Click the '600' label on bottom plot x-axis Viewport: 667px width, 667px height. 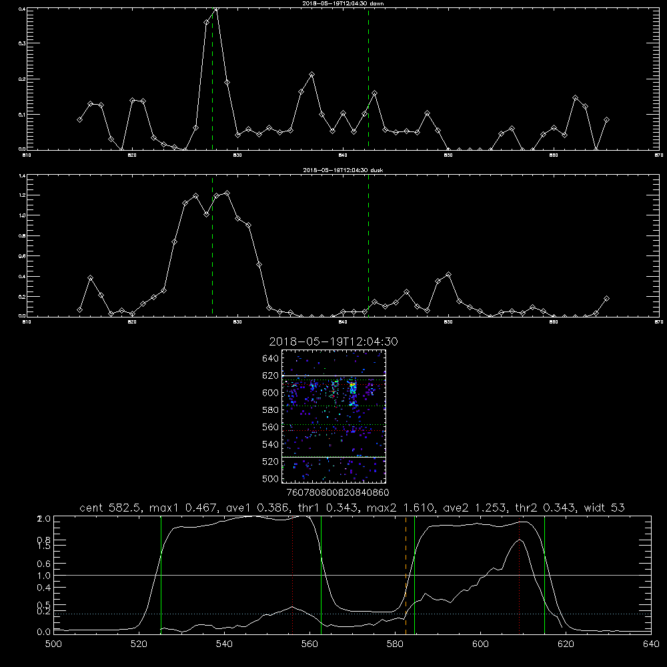click(x=481, y=644)
